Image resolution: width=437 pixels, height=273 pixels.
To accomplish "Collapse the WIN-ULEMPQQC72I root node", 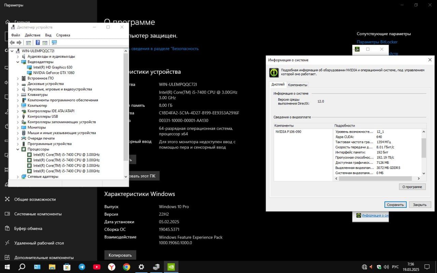I will click(x=12, y=51).
